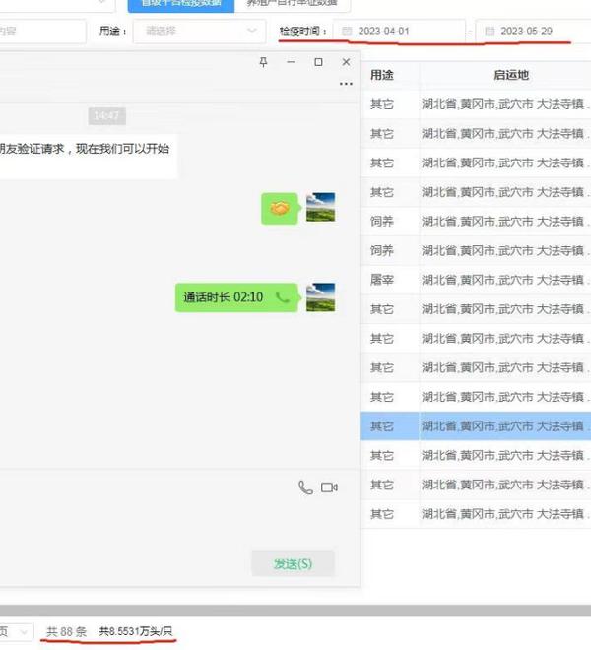Click the handshake emoji message bubble

pos(280,208)
